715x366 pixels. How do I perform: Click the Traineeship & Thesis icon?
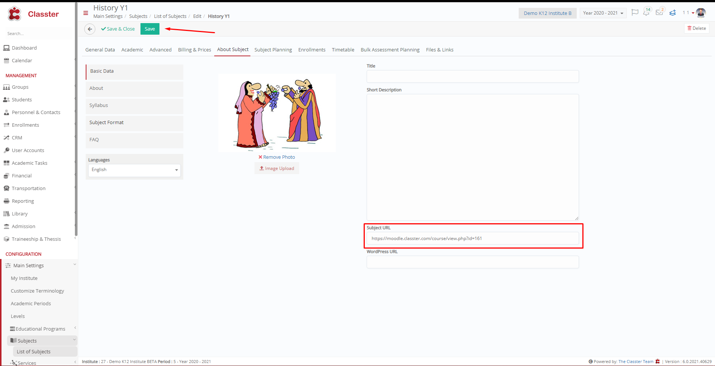6,239
